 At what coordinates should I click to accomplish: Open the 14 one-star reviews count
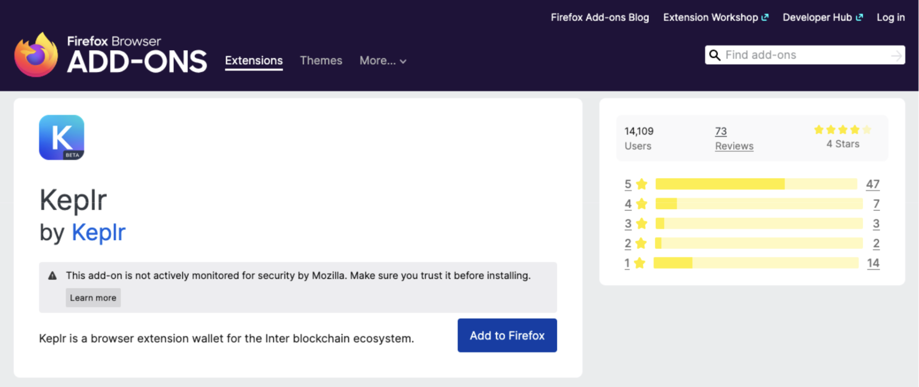click(x=873, y=263)
